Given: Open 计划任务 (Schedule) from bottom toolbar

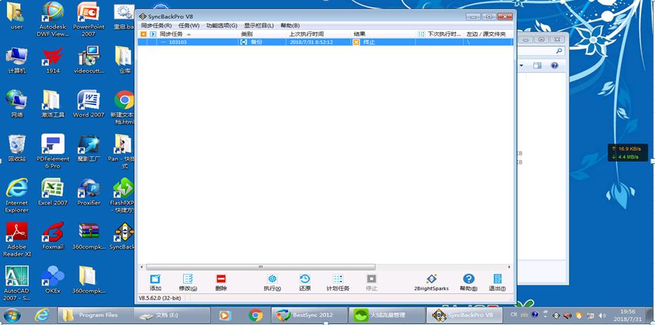Looking at the screenshot, I should (x=338, y=279).
